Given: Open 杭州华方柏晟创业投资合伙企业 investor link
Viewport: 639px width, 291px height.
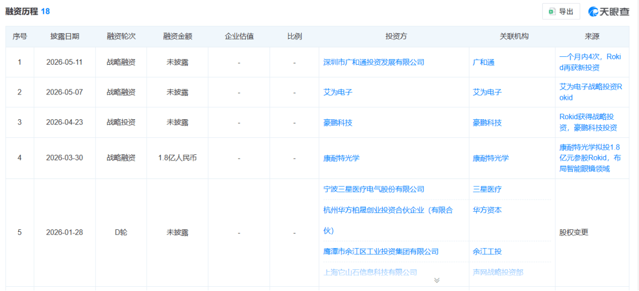Looking at the screenshot, I should (x=388, y=221).
